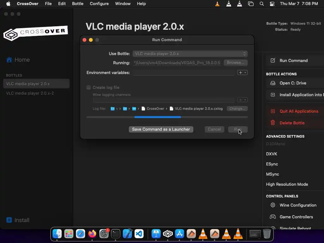Open Keynote from the Dock

(x=156, y=234)
